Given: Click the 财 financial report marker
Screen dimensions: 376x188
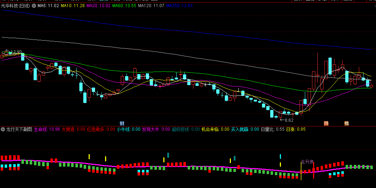Looking at the screenshot, I should (x=122, y=124).
